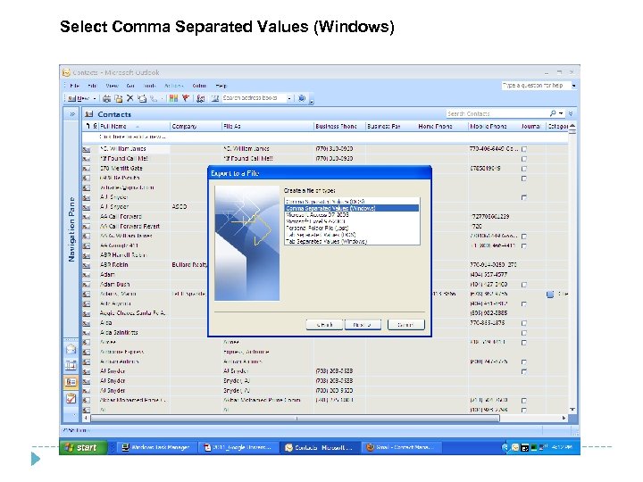The image size is (643, 482).
Task: Click the Help icon at toolbar end
Action: (x=302, y=98)
